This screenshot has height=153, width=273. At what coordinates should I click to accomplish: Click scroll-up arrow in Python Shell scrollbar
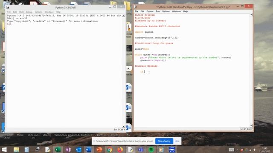click(x=124, y=15)
